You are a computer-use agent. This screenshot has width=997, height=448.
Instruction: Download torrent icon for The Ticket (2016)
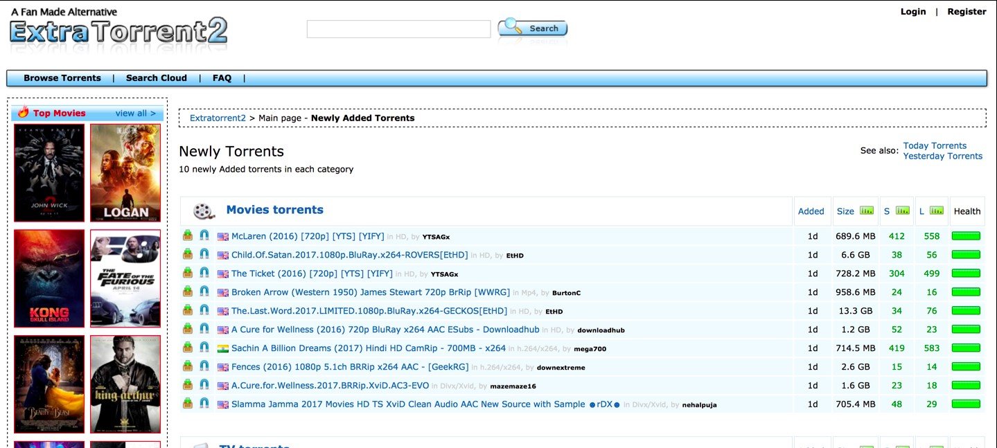tap(188, 273)
